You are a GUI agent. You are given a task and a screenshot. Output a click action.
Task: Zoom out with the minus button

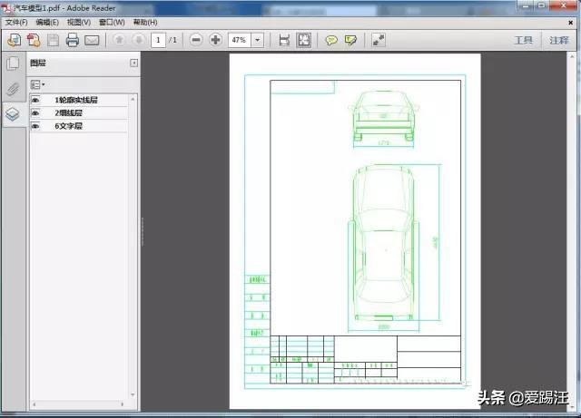196,40
